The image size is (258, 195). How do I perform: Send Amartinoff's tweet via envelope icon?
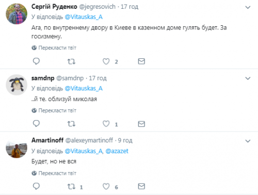tap(141, 186)
